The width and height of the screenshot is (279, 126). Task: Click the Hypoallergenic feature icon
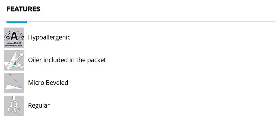[14, 38]
